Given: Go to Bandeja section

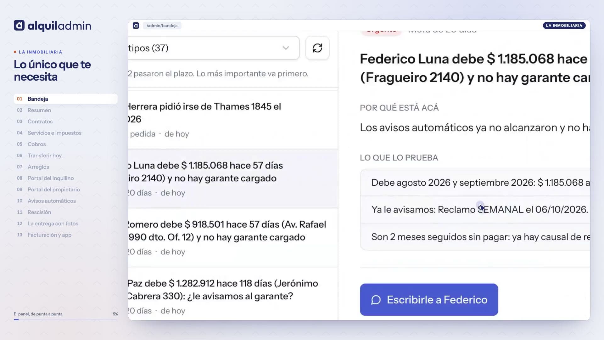Looking at the screenshot, I should (x=66, y=99).
